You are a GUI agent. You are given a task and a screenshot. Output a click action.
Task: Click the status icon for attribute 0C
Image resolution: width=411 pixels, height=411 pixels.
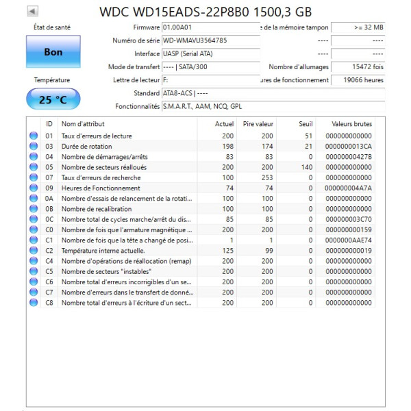pyautogui.click(x=34, y=219)
